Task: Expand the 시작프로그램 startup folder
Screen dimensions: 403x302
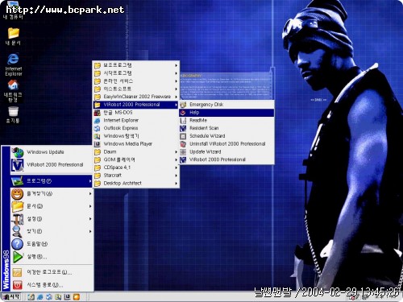Action: click(x=136, y=73)
